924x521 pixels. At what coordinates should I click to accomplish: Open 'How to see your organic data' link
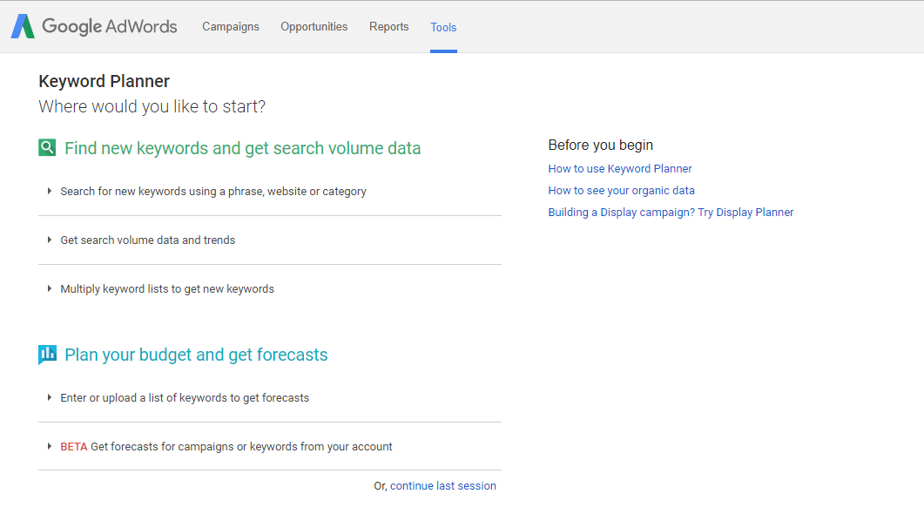tap(621, 190)
